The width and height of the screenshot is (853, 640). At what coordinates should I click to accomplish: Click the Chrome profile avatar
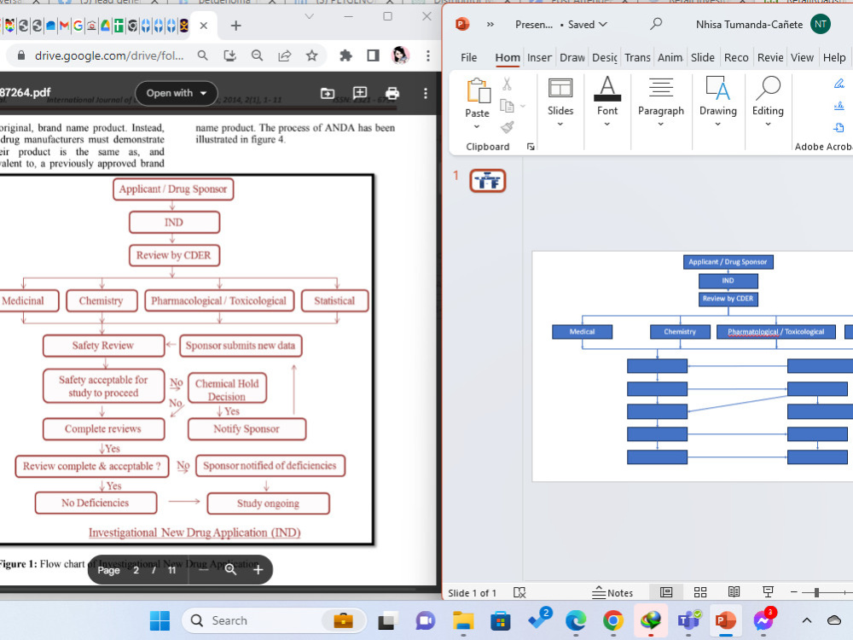point(400,55)
